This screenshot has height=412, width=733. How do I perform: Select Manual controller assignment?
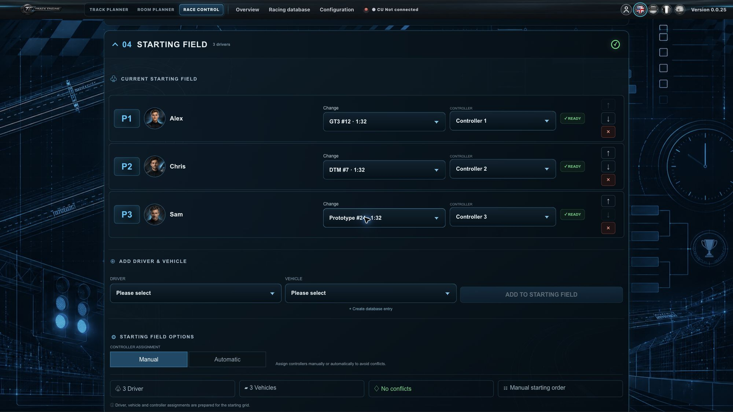point(148,359)
